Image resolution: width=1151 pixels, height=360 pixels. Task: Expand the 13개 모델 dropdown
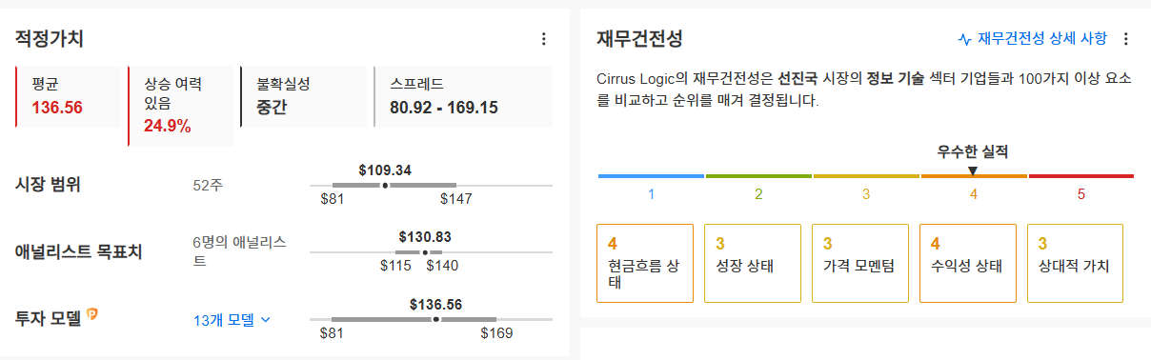click(232, 321)
